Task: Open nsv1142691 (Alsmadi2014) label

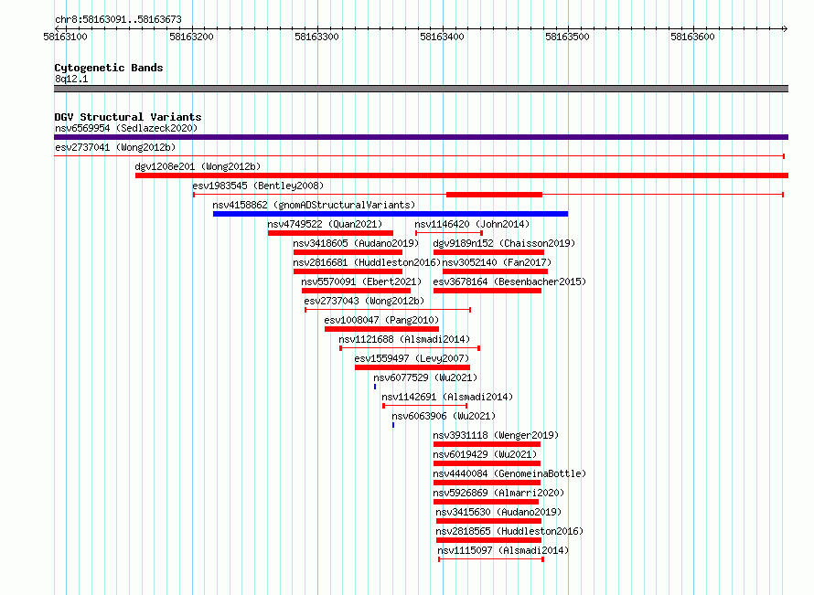Action: [447, 397]
